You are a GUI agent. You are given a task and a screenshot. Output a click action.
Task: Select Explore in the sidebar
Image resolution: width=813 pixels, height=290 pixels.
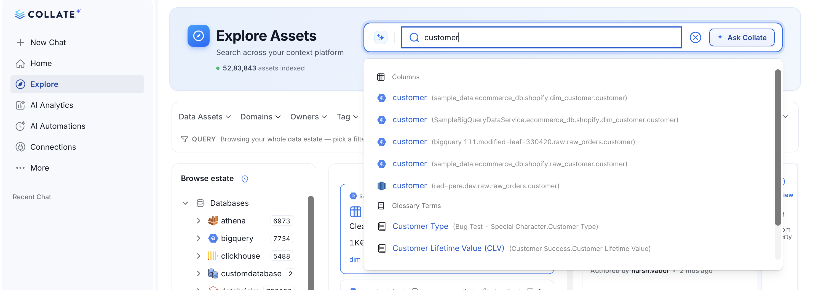(77, 84)
